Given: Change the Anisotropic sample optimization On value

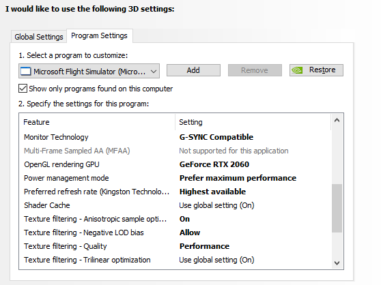Looking at the screenshot, I should coord(184,219).
